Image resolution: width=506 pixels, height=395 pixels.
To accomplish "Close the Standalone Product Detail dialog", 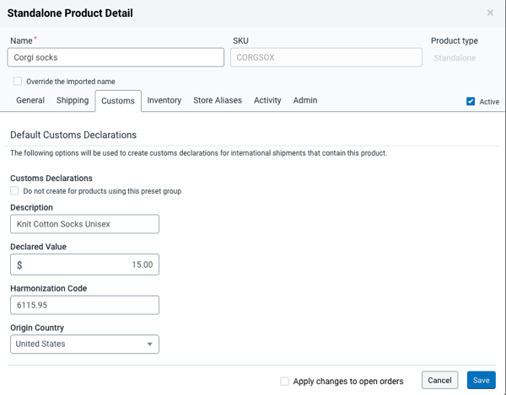I will [491, 13].
